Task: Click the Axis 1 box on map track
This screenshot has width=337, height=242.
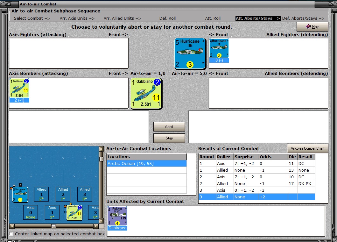Action: point(52,212)
